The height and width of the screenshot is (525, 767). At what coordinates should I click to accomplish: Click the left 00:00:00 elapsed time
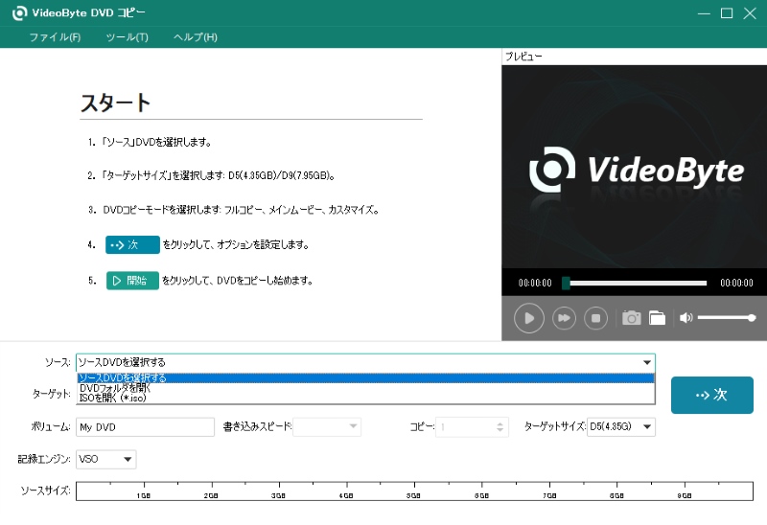tap(535, 283)
